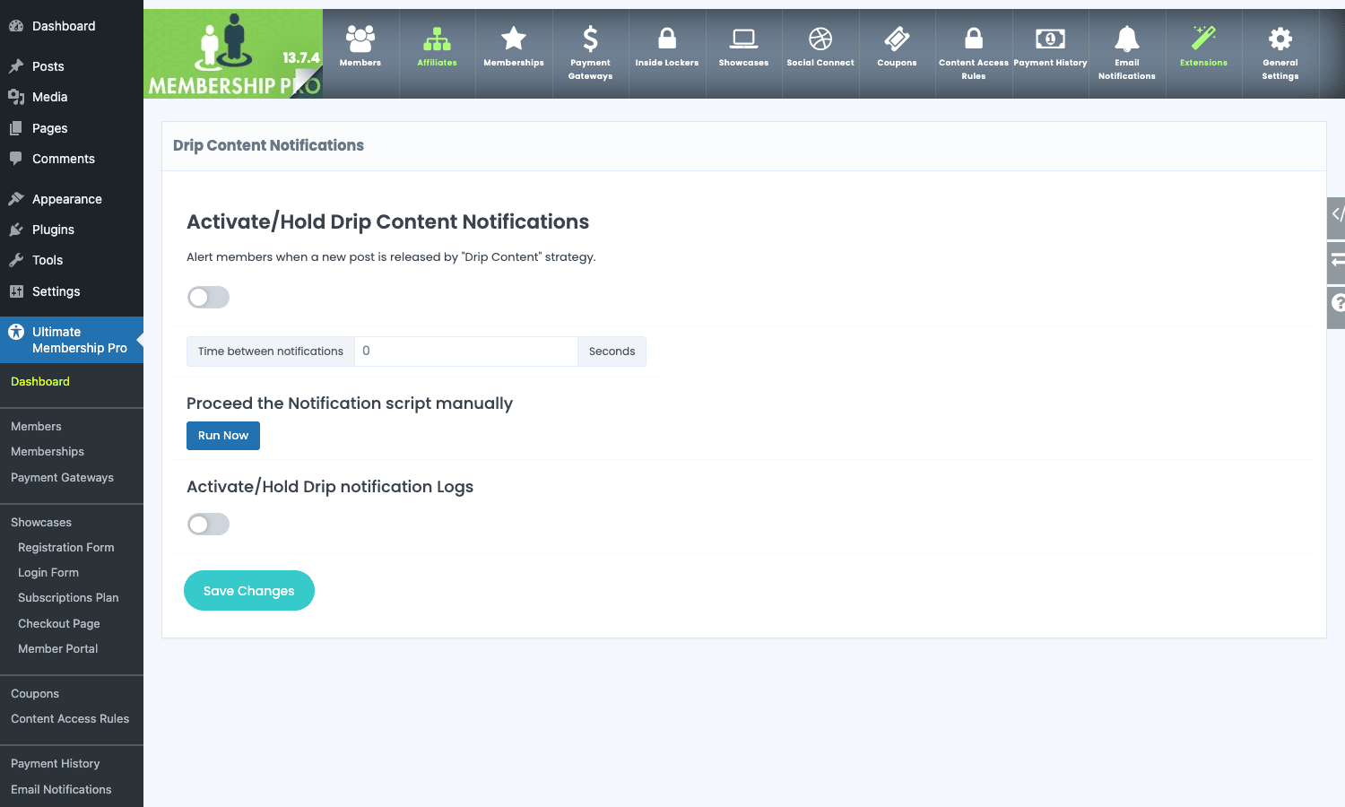Enable Drip notification Logs toggle
1345x807 pixels.
(208, 524)
